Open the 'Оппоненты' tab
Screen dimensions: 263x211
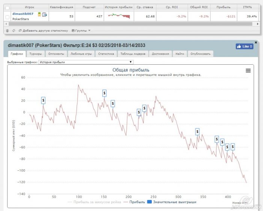point(56,54)
